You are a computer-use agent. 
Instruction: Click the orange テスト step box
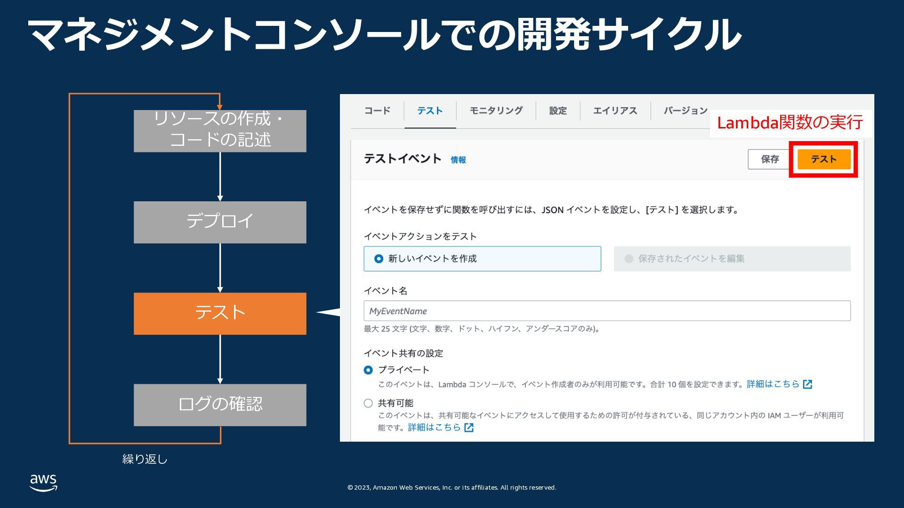pos(220,313)
